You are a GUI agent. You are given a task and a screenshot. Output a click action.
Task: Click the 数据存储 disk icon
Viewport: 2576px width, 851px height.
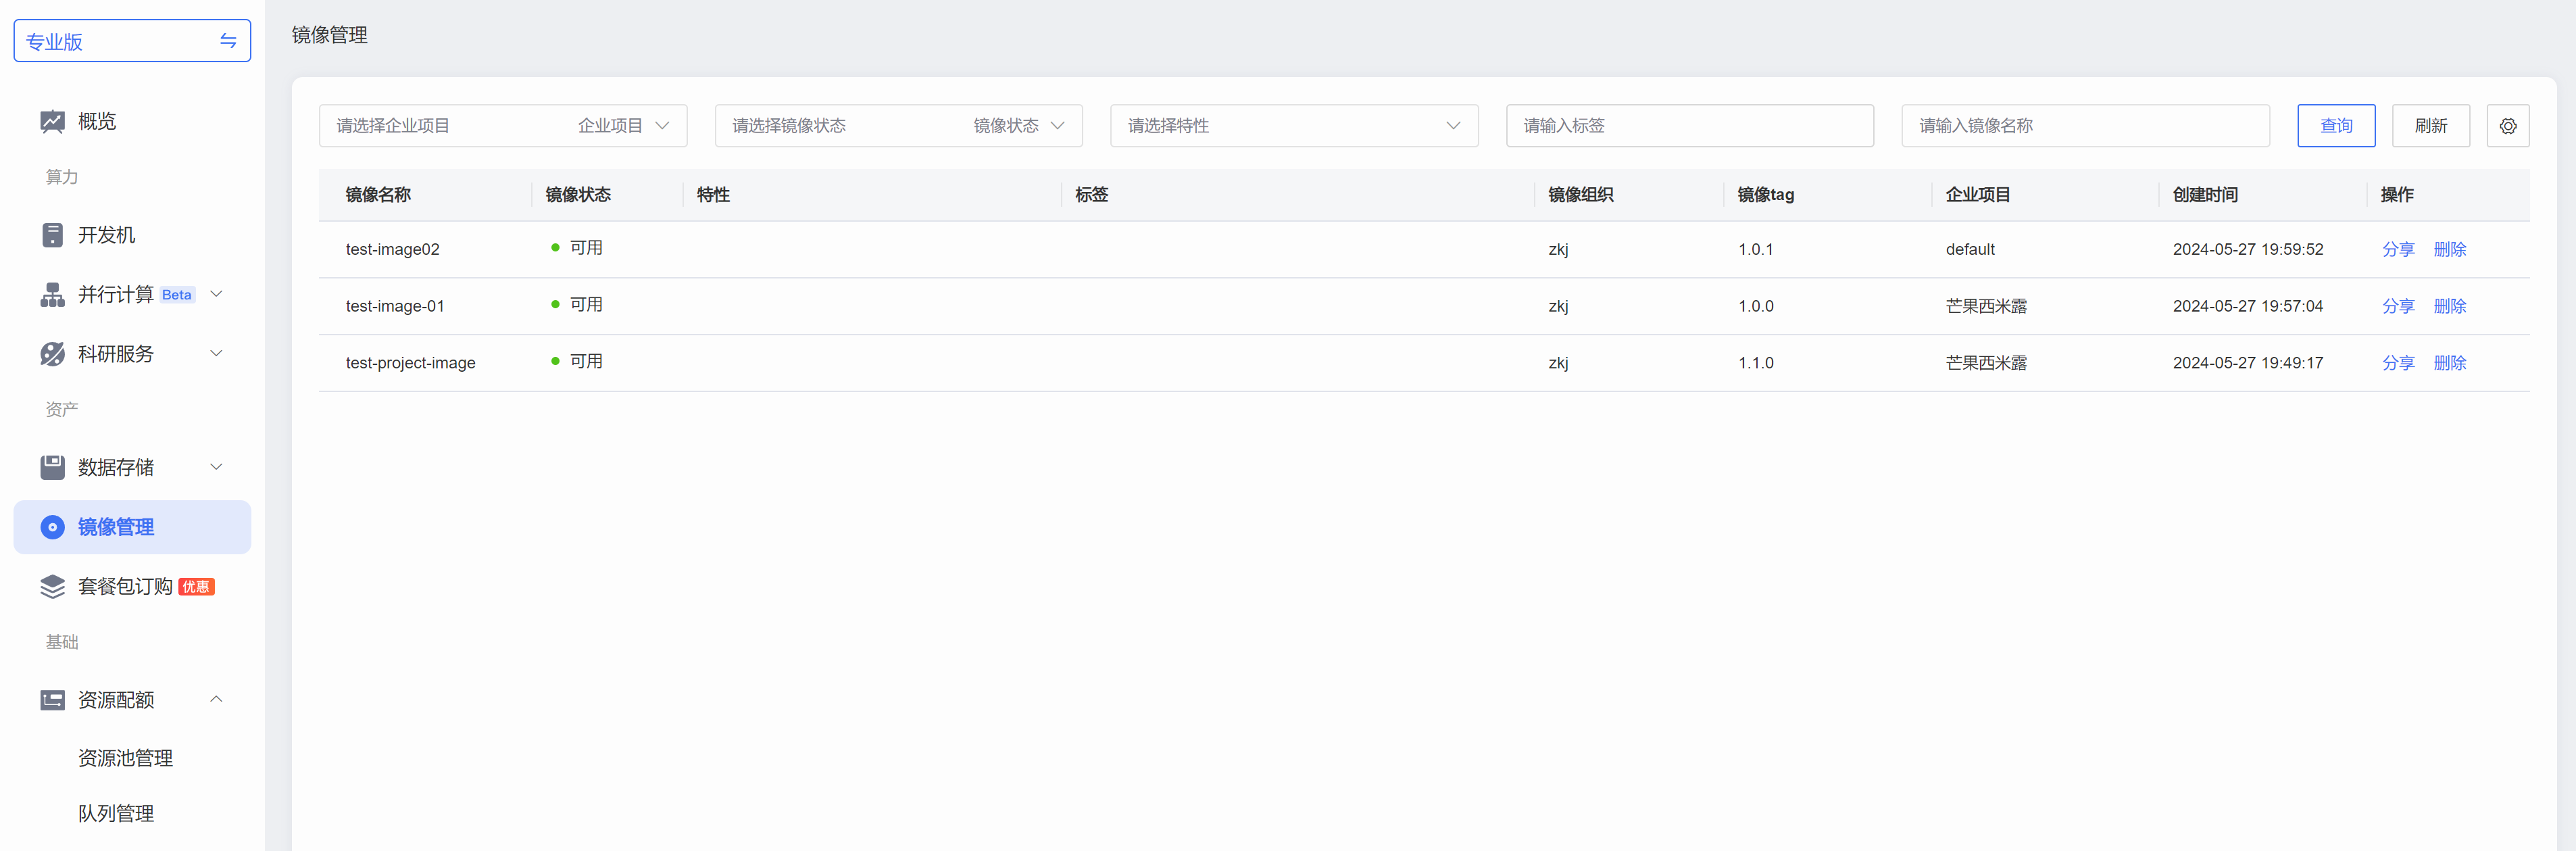tap(52, 467)
